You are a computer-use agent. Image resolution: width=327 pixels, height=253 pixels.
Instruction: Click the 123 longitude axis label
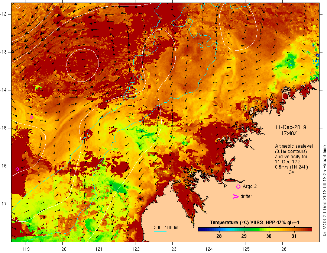pyautogui.click(x=172, y=249)
